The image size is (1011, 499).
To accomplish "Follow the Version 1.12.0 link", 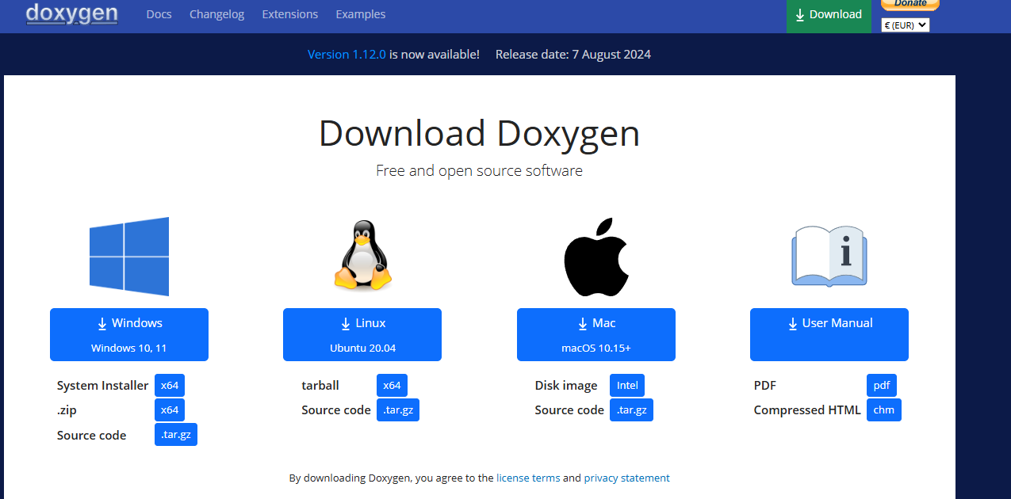I will pyautogui.click(x=347, y=55).
